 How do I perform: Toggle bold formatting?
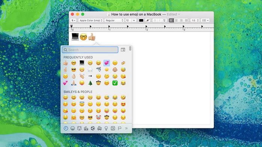click(x=155, y=20)
